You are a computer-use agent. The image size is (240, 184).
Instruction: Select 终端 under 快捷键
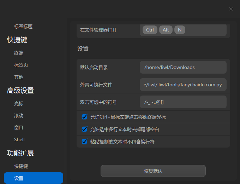click(19, 53)
